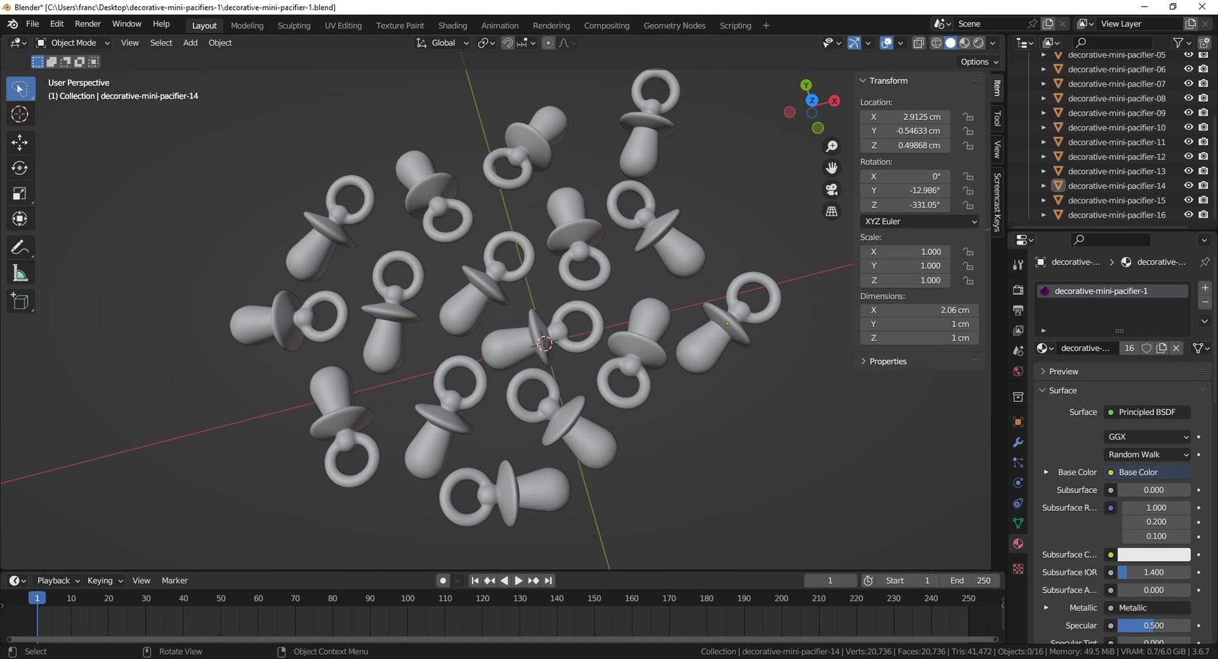The image size is (1218, 659).
Task: Hide decorative-mini-pacifier-09 with eye icon
Action: (1188, 113)
